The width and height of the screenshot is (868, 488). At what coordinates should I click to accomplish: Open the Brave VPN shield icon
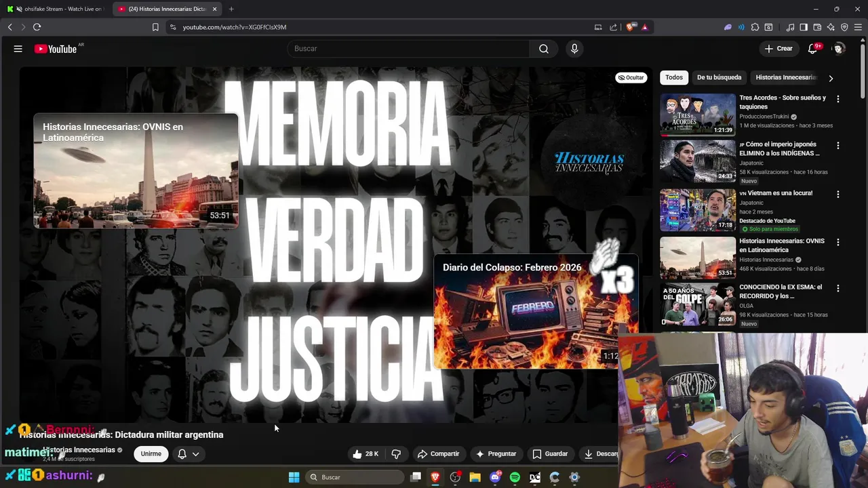tap(844, 27)
